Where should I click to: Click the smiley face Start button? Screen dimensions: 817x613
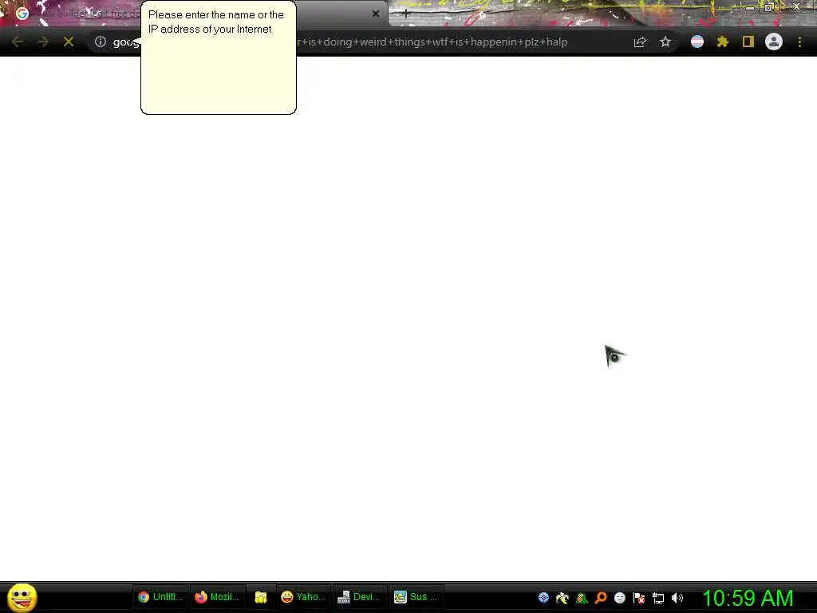click(x=22, y=597)
